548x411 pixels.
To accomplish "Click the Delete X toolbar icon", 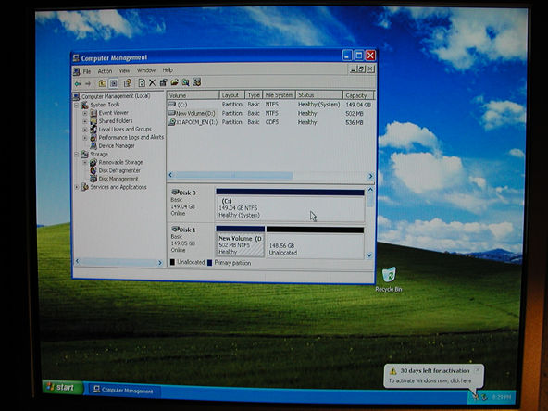I will 152,82.
